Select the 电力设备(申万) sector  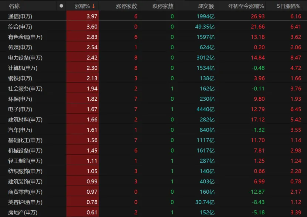[25, 58]
